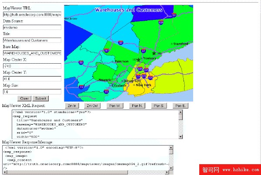Click the Base Map input field
Viewport: 261px width, 175px height.
[x=32, y=53]
